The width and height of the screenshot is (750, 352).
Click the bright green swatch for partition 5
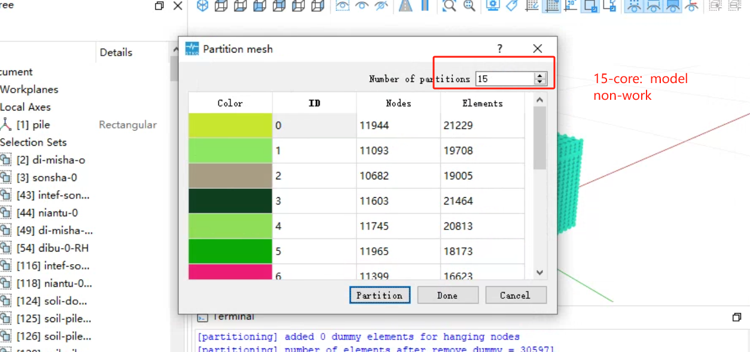pyautogui.click(x=230, y=251)
